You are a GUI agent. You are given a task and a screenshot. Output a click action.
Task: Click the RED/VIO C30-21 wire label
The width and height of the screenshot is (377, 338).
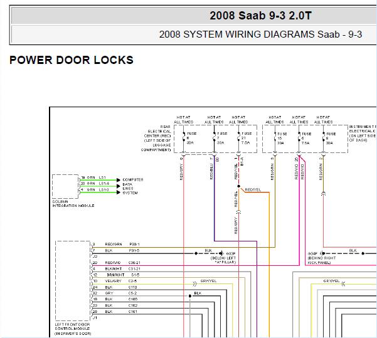click(122, 263)
